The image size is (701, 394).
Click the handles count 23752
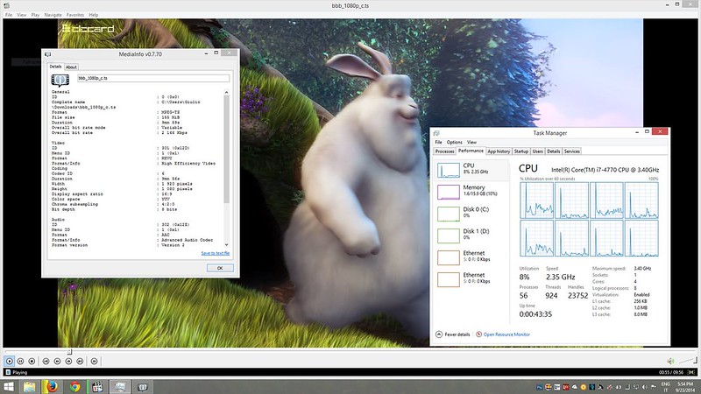577,296
